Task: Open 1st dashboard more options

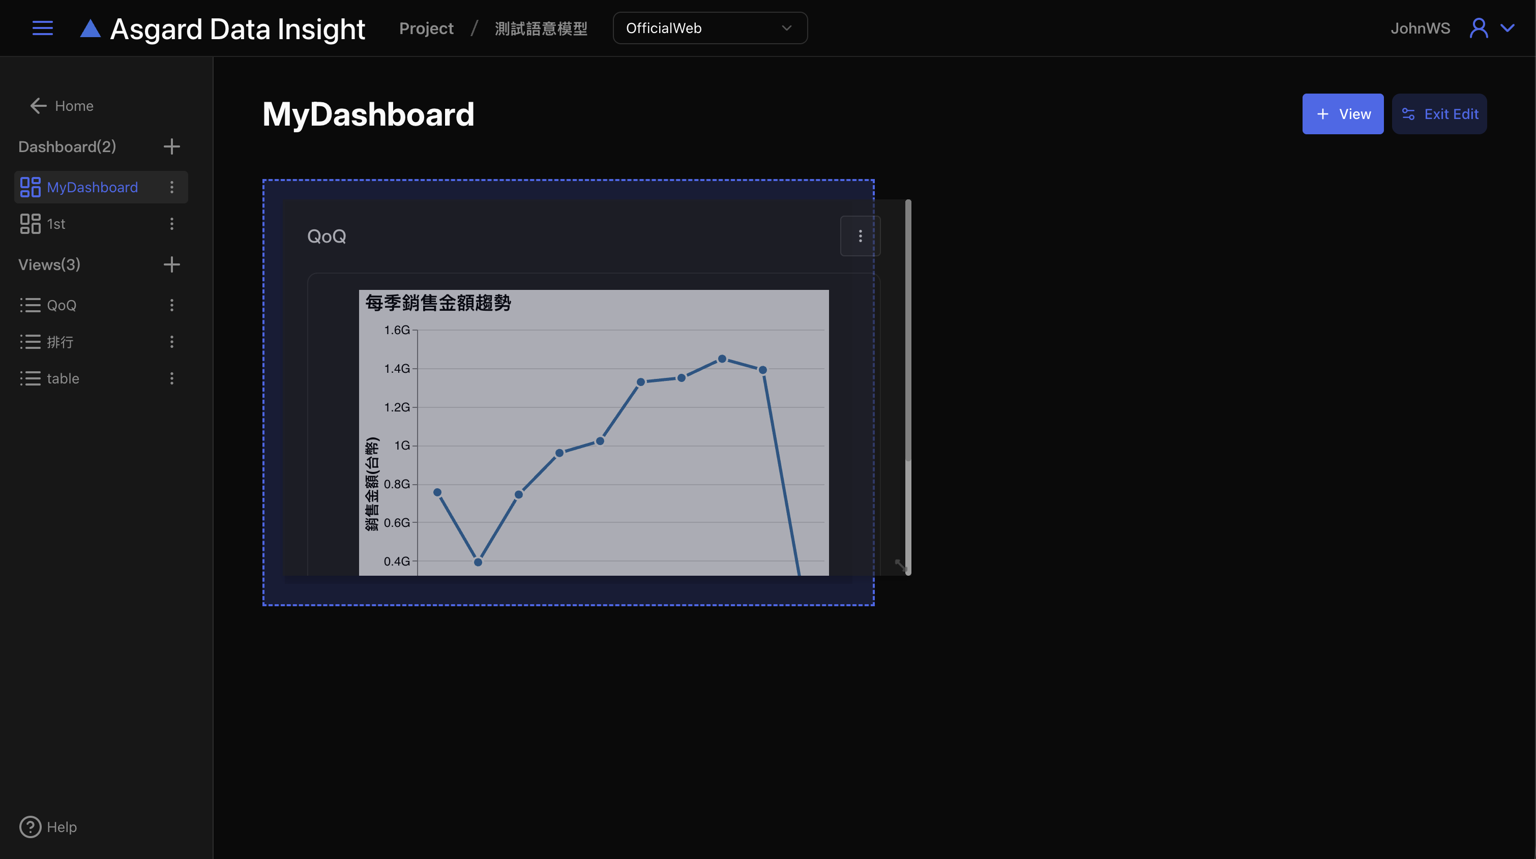Action: [x=172, y=224]
